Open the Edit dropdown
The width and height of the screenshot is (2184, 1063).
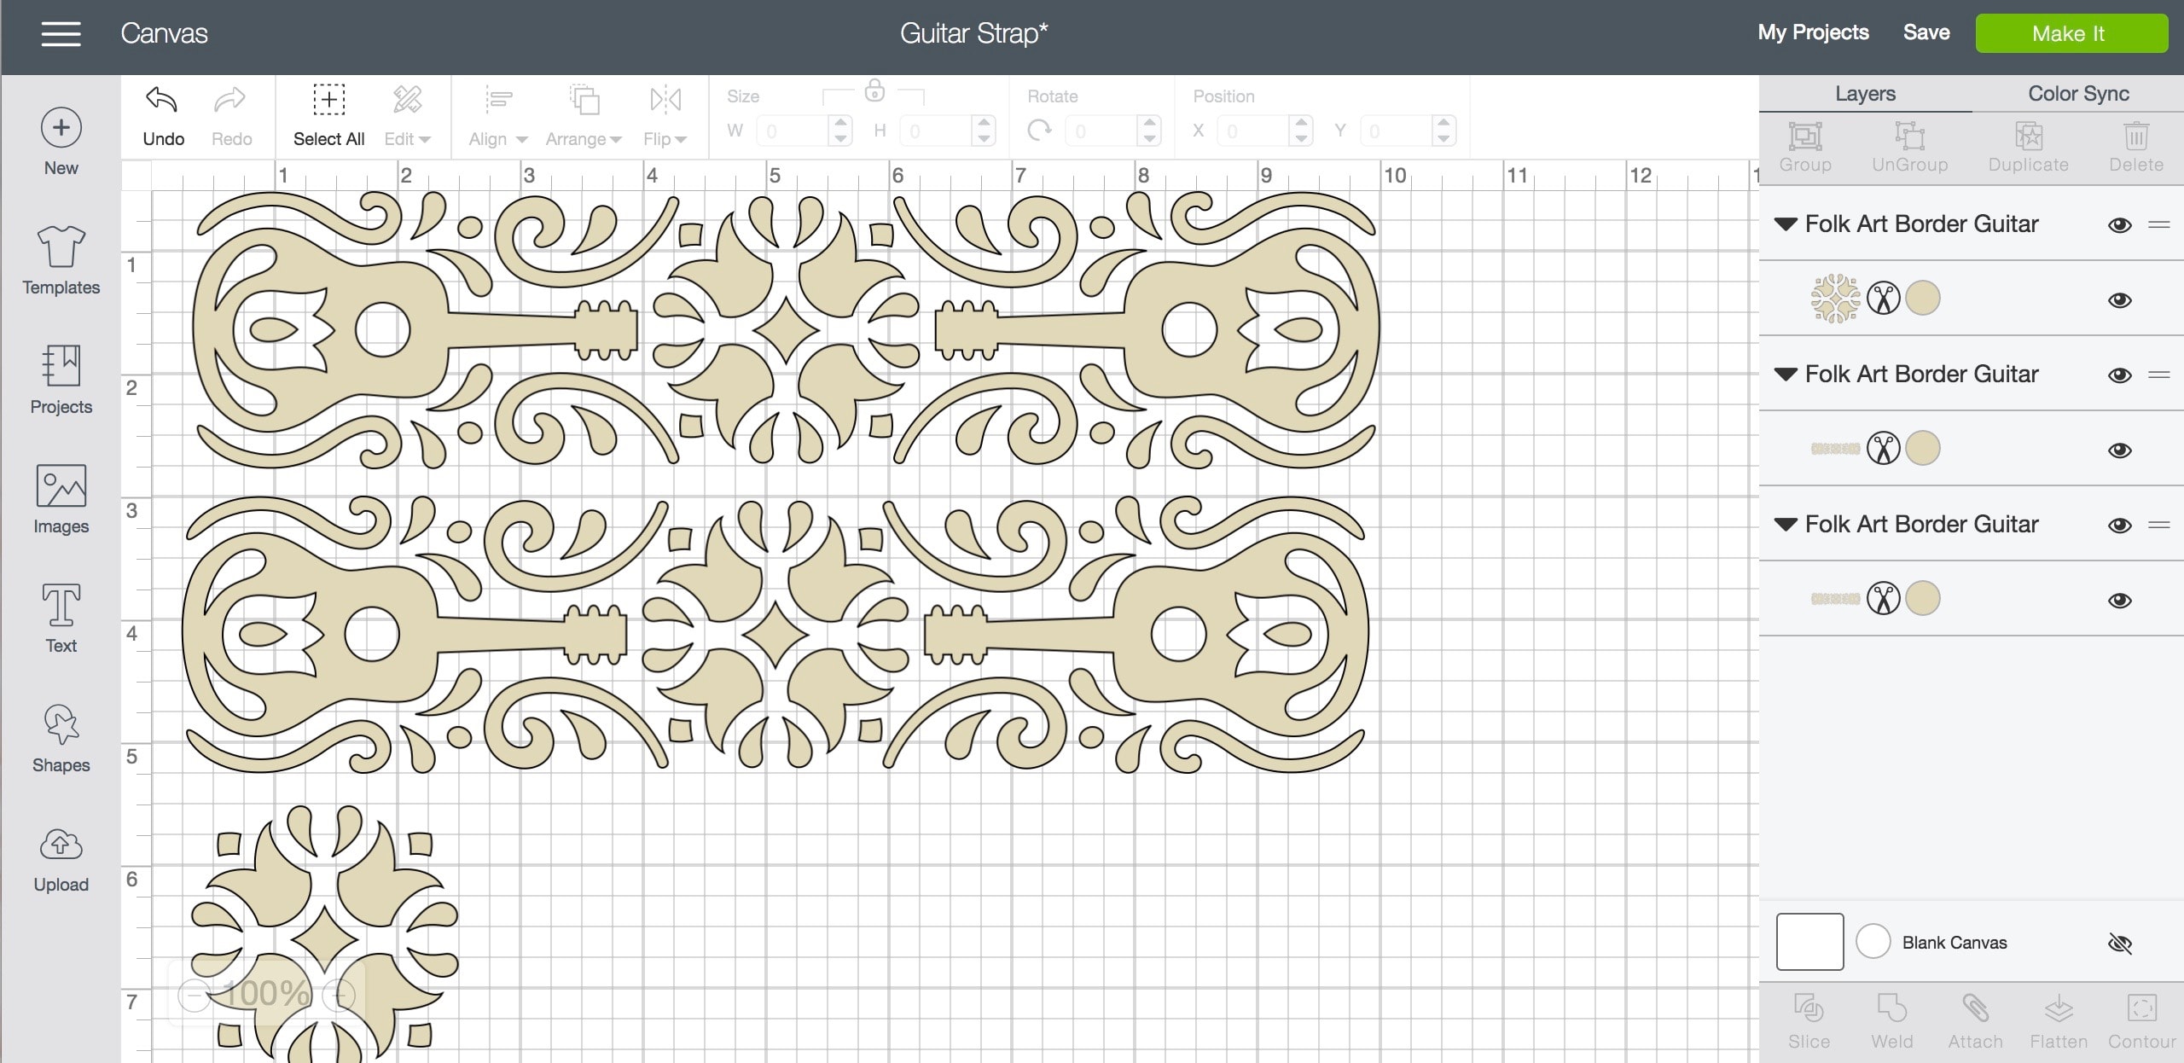pyautogui.click(x=407, y=117)
